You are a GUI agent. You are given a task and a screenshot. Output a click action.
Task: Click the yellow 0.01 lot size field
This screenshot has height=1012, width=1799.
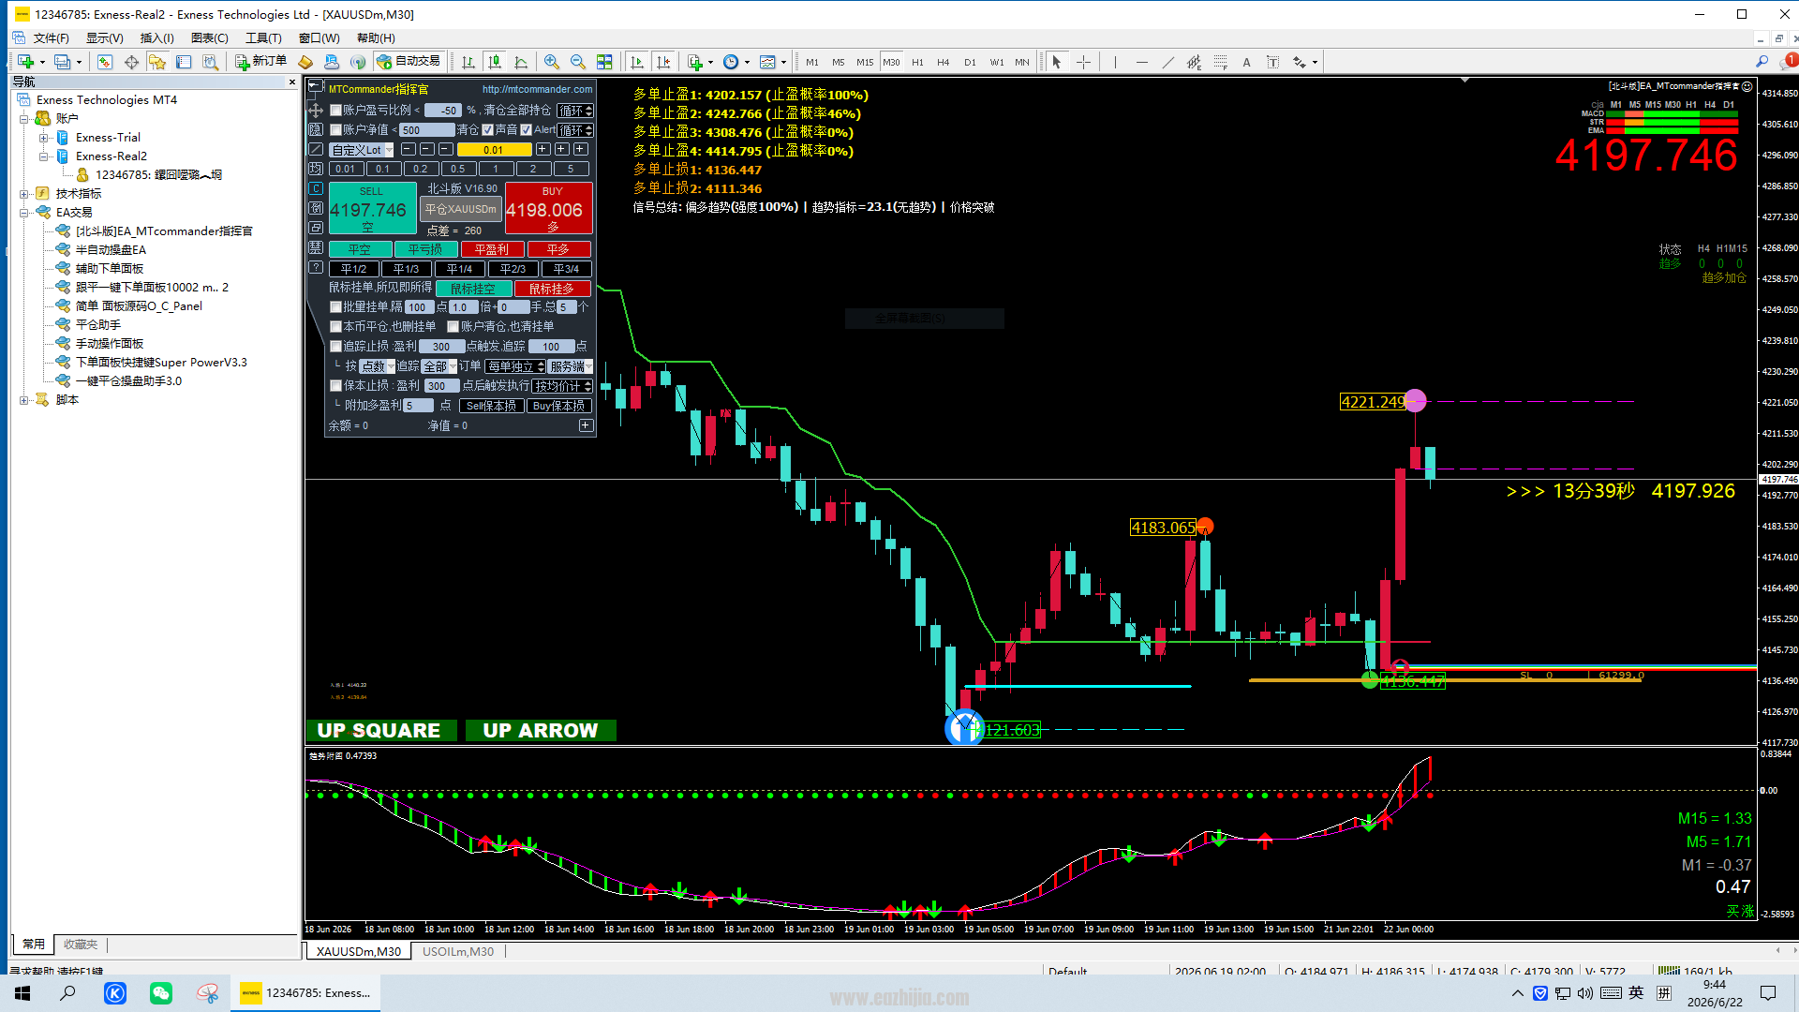coord(494,150)
